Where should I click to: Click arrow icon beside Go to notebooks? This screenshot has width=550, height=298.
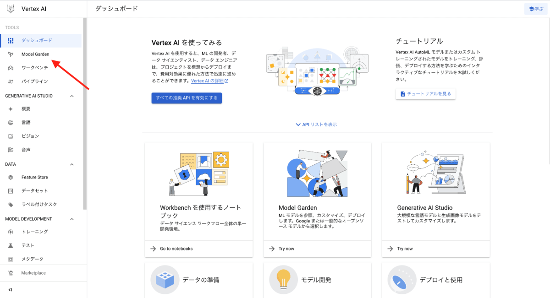tap(153, 249)
